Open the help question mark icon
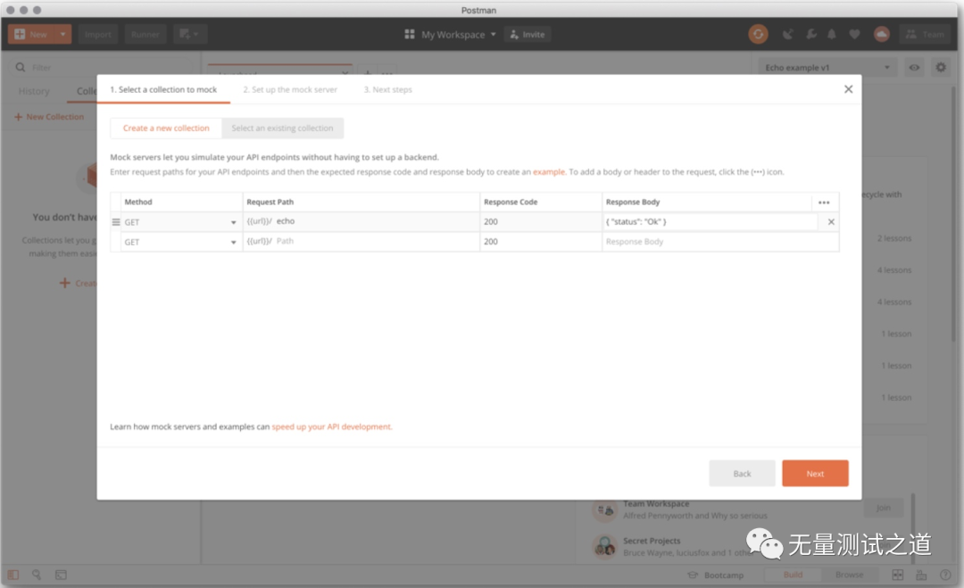Screen dimensions: 964x588 (x=945, y=576)
